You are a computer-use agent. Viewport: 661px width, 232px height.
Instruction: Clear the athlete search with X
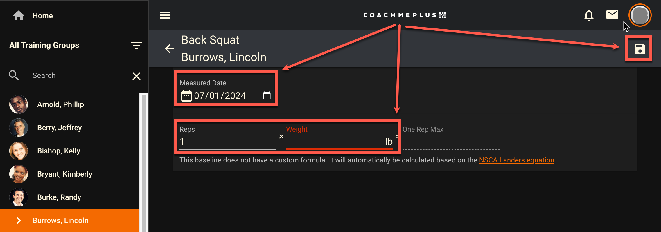(x=136, y=76)
